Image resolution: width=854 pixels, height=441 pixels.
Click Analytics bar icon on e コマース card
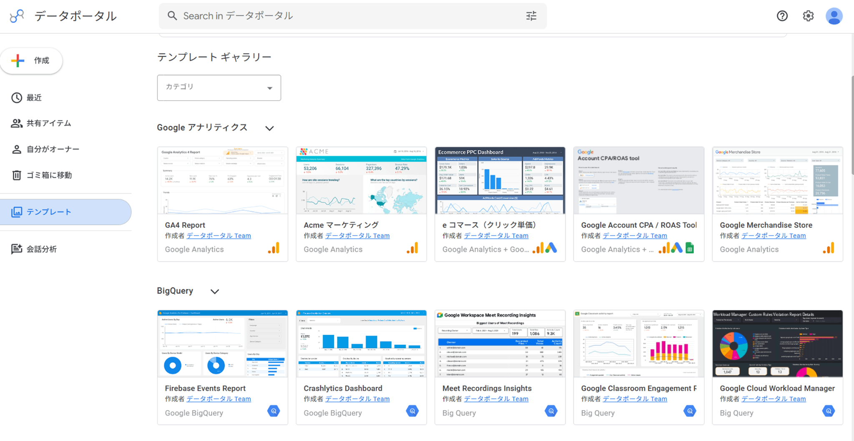click(x=538, y=248)
